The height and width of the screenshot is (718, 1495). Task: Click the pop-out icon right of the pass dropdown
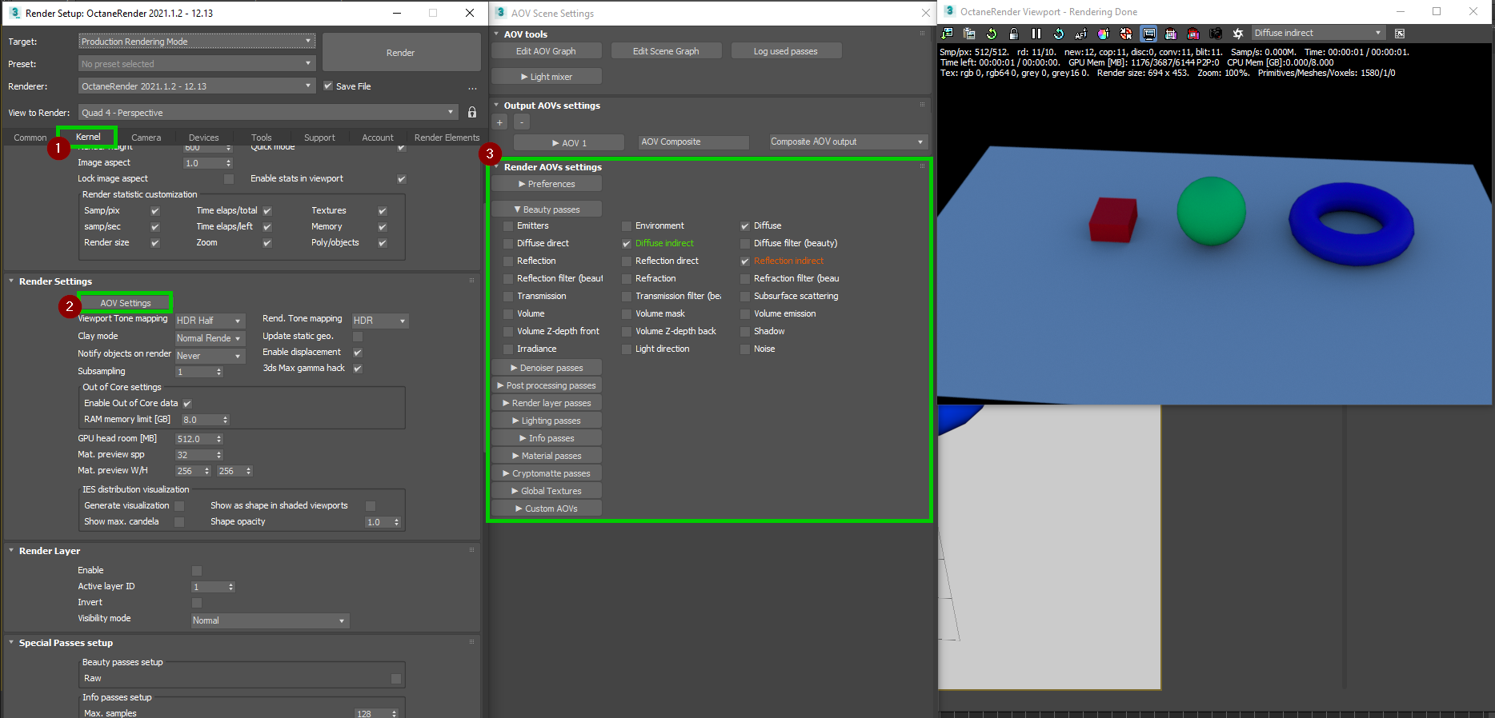point(1400,34)
